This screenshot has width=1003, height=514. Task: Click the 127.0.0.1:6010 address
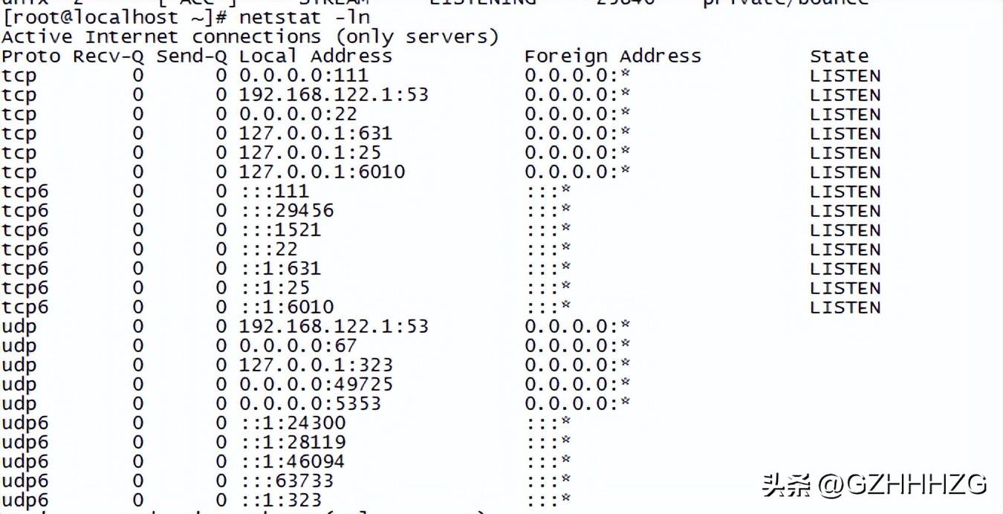322,172
